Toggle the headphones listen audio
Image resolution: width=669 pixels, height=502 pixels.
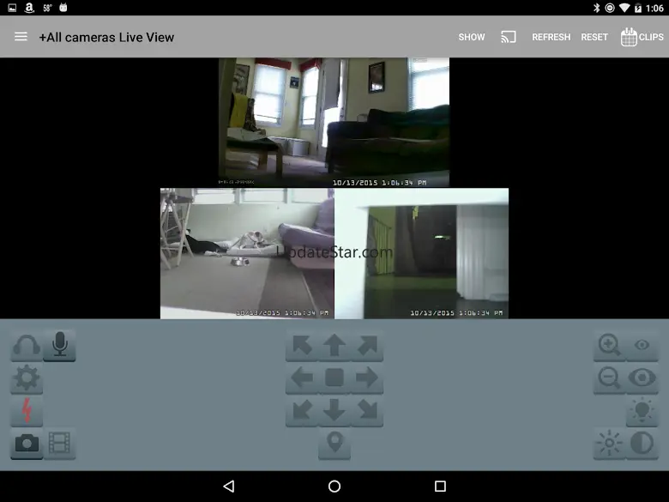27,346
